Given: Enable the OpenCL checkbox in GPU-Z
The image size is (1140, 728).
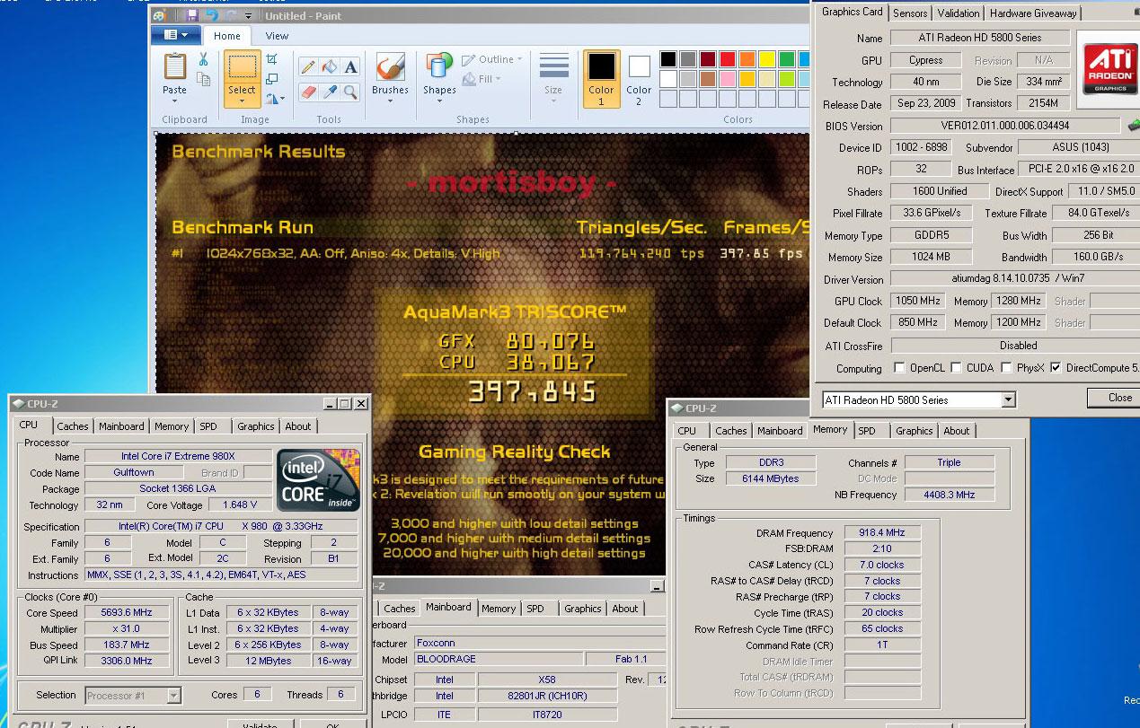Looking at the screenshot, I should pos(899,368).
